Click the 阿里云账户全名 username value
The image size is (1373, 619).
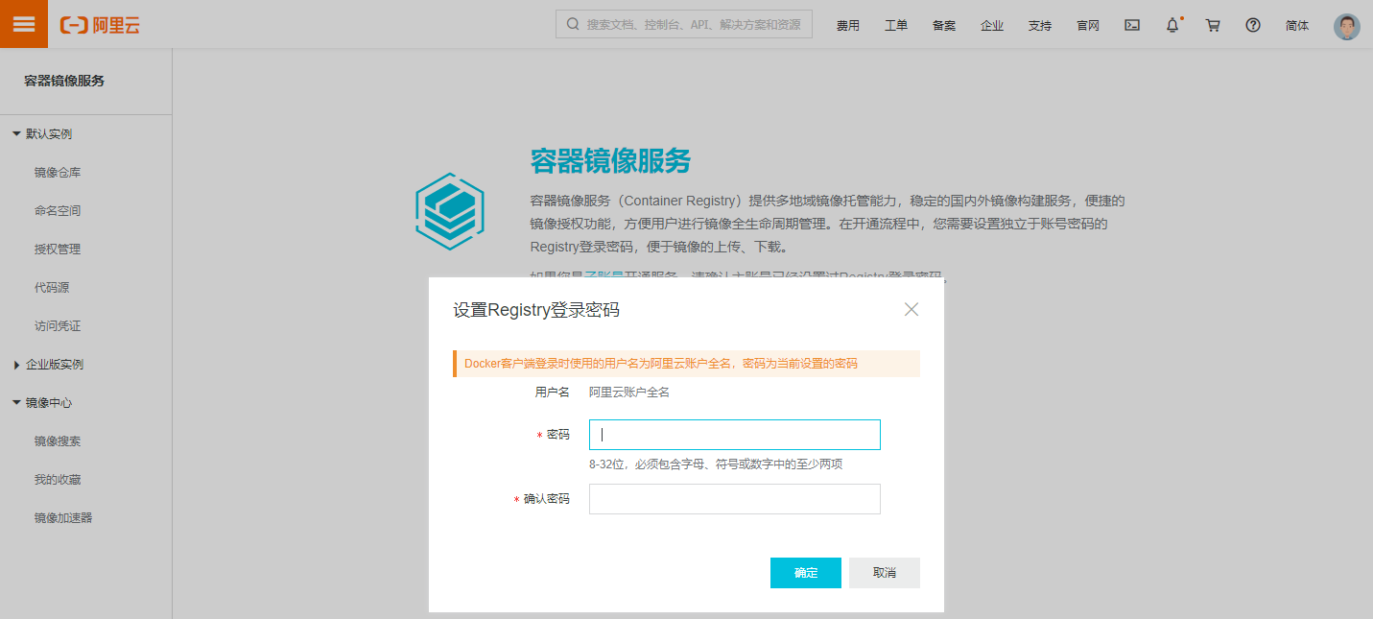coord(629,393)
